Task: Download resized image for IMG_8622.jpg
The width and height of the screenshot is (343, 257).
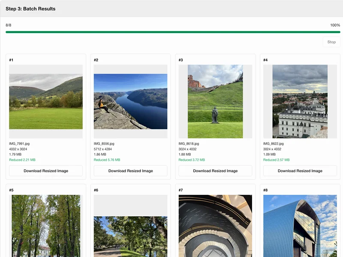Action: coord(300,171)
